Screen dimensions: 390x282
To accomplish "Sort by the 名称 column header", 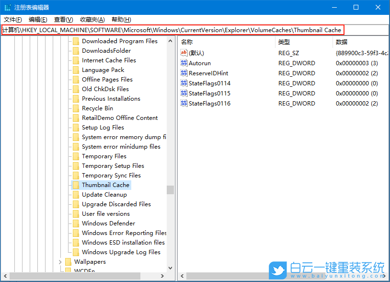I will pyautogui.click(x=187, y=42).
